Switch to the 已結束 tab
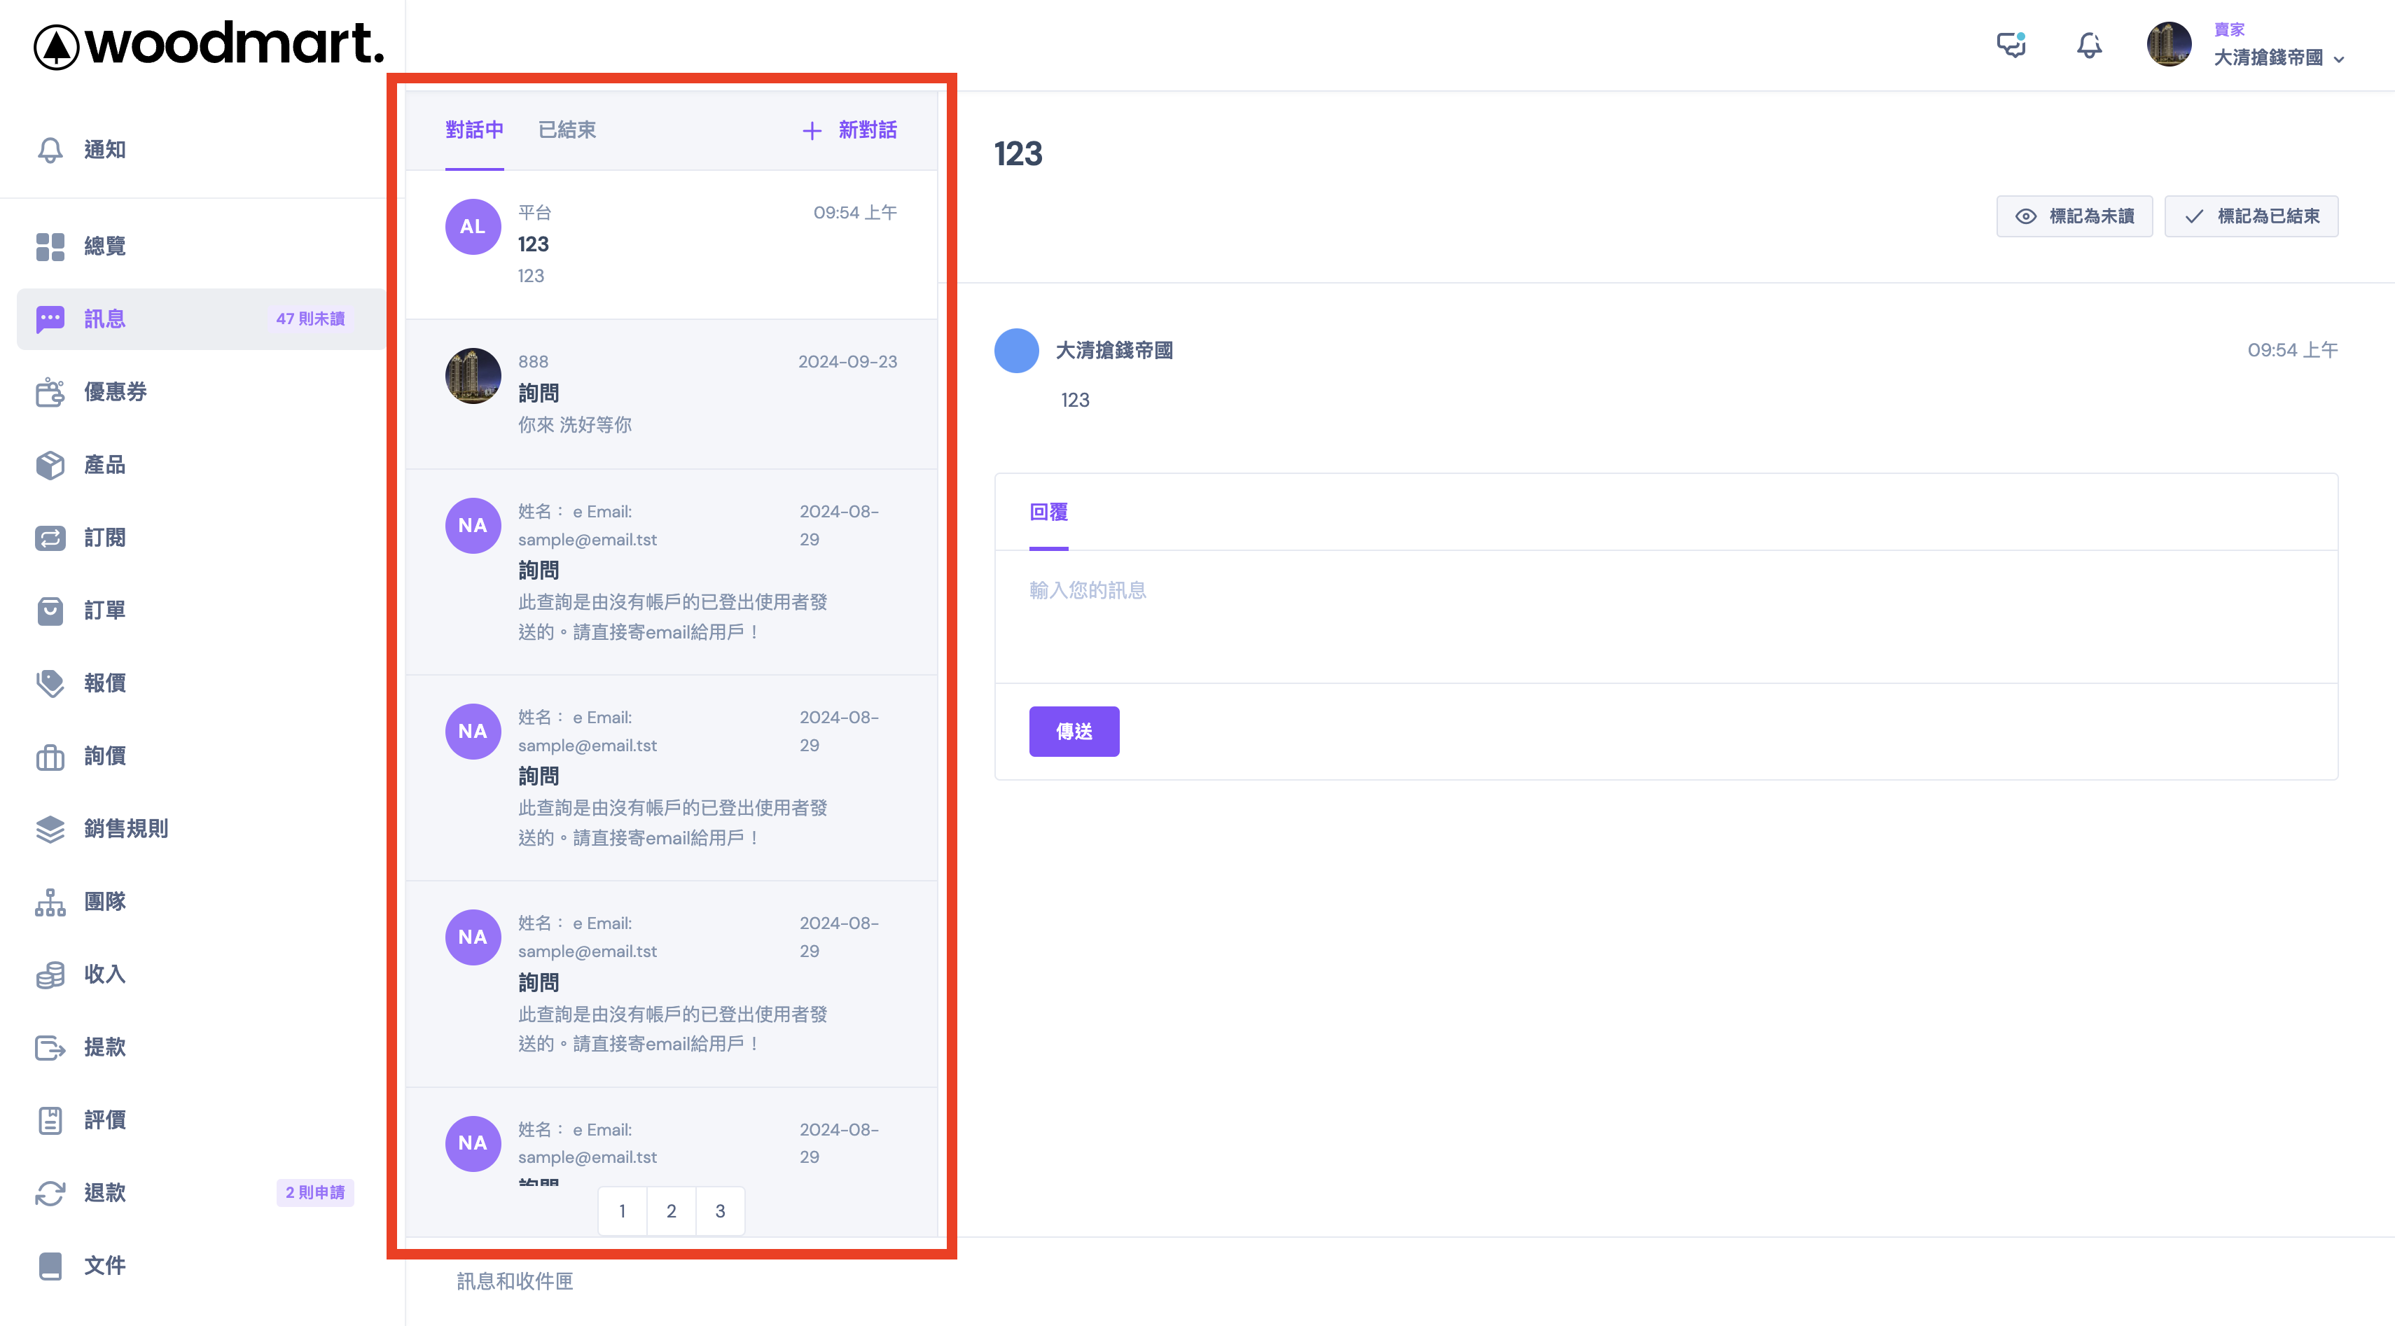The height and width of the screenshot is (1326, 2395). [x=567, y=130]
